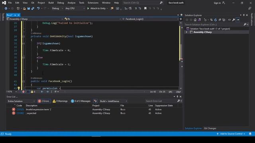
Task: Toggle View Code eye icon in Solution Explorer
Action: (229, 20)
